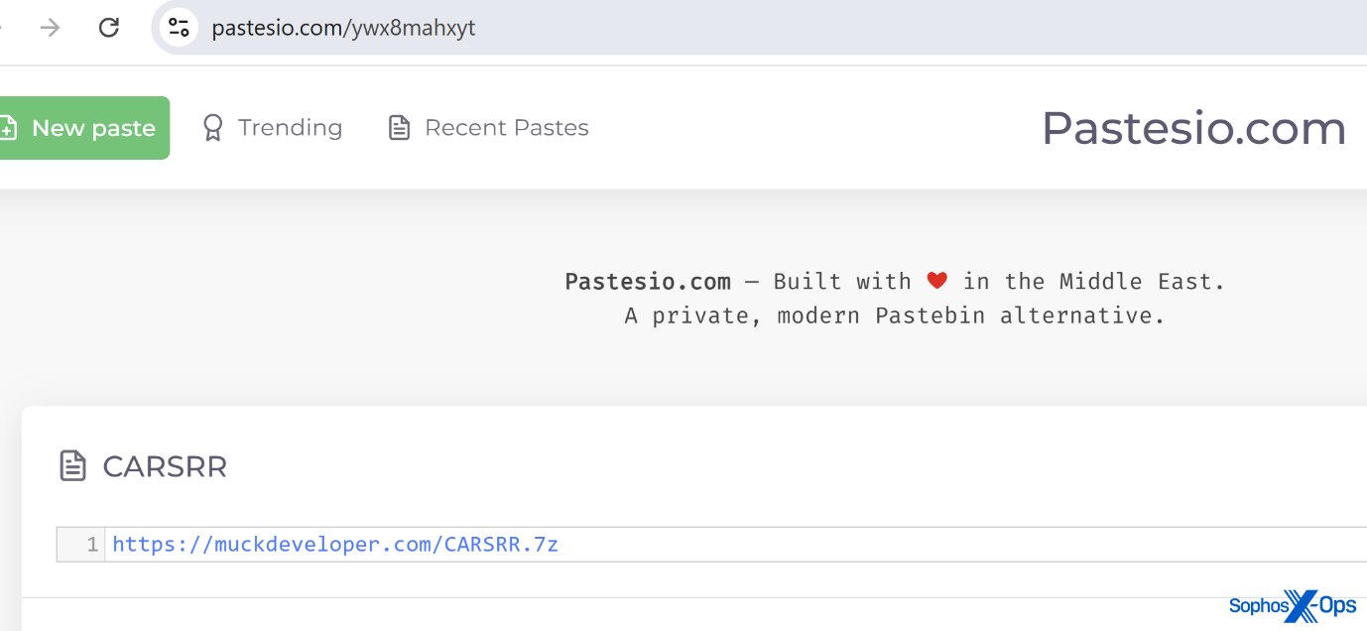The height and width of the screenshot is (631, 1367).
Task: Click the pastesio.com address bar URL
Action: pyautogui.click(x=343, y=28)
